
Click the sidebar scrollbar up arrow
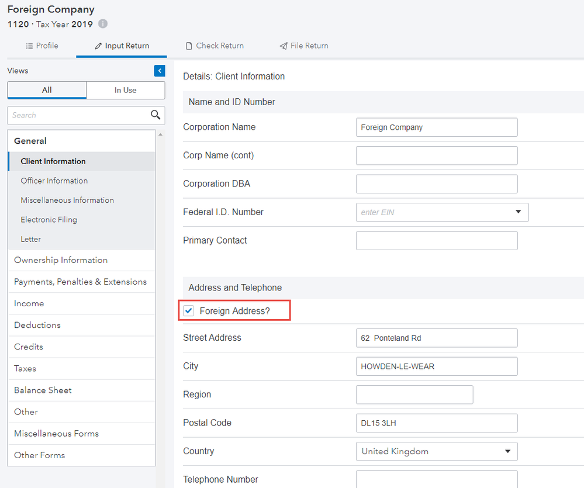pyautogui.click(x=160, y=135)
